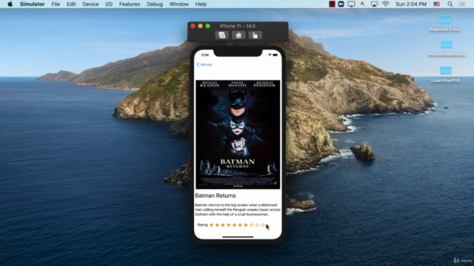Open the Edit menu
The height and width of the screenshot is (266, 474).
[71, 4]
